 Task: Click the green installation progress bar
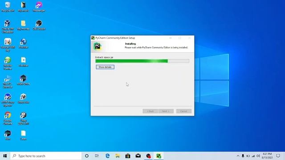(x=142, y=61)
